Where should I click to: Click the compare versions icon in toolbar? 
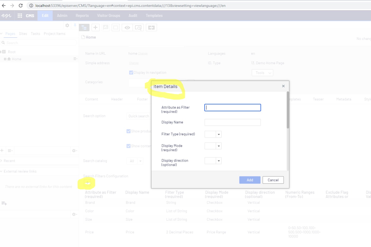click(151, 28)
